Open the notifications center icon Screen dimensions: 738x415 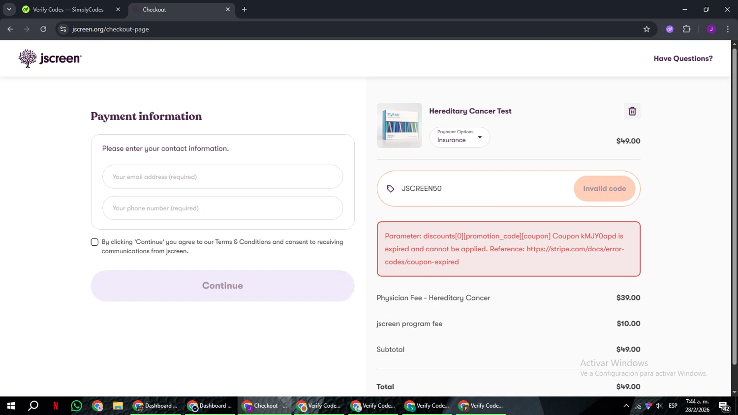click(x=724, y=406)
